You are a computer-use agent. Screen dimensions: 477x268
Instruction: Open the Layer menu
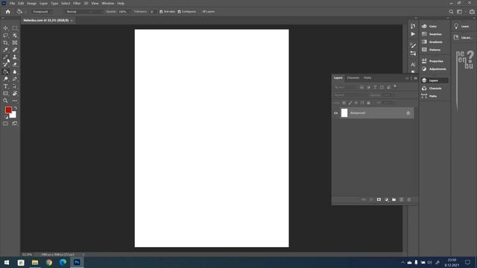pyautogui.click(x=43, y=3)
